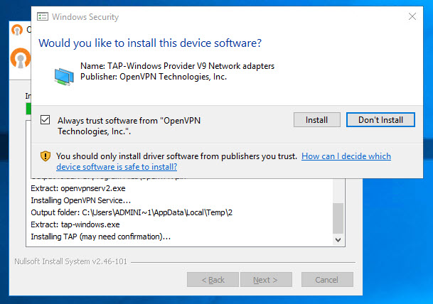Click the installer log scroll down arrow
Image resolution: width=433 pixels, height=304 pixels.
click(338, 239)
